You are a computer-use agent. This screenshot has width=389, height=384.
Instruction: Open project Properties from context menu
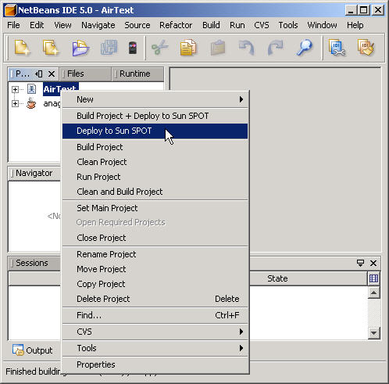(x=155, y=364)
